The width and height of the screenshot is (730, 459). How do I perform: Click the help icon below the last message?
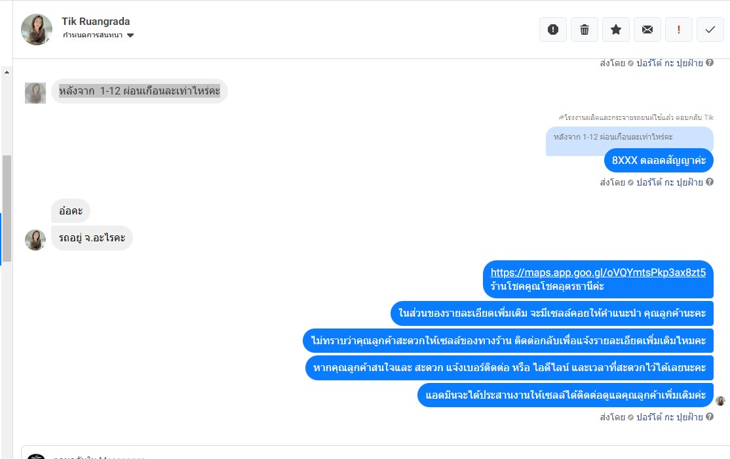click(x=710, y=416)
